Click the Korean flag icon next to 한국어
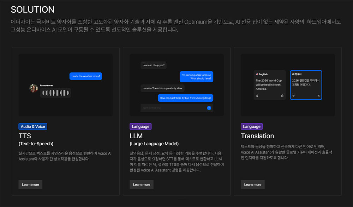This screenshot has width=353, height=207. pos(293,74)
